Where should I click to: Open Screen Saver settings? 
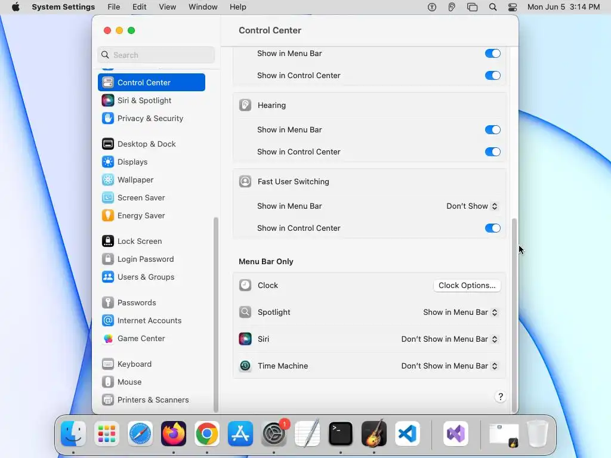coord(151,198)
